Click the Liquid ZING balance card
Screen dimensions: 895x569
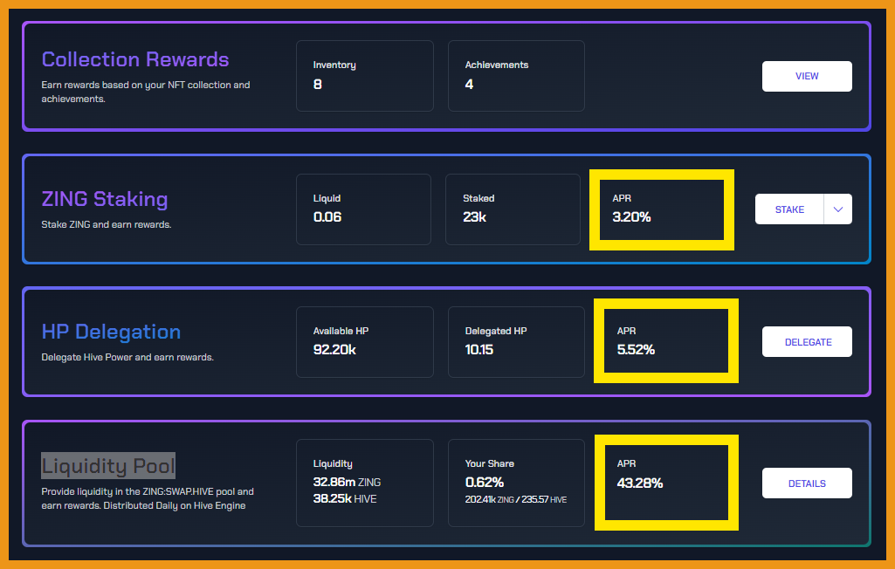(x=363, y=209)
